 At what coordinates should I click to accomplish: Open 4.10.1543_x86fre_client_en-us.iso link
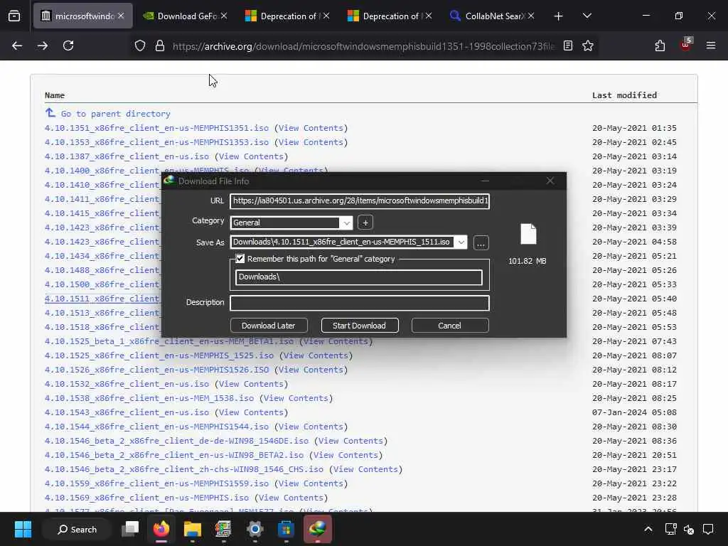pos(127,412)
